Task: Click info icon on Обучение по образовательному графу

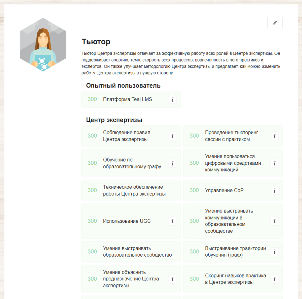Action: coord(172,163)
